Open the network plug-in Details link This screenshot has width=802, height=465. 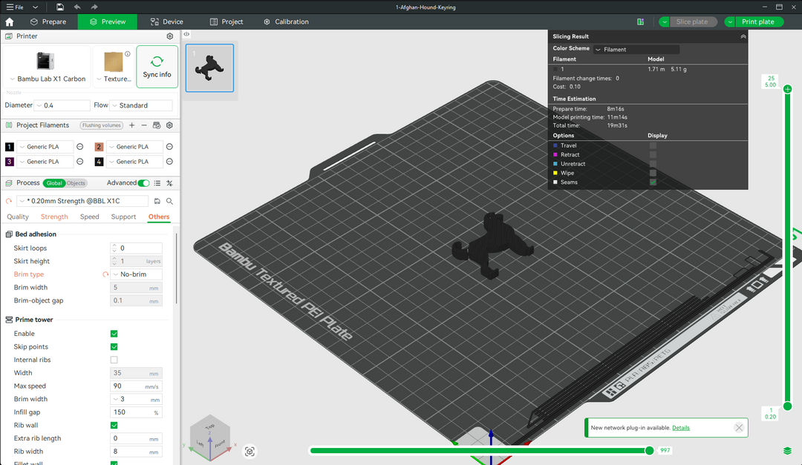click(x=681, y=428)
